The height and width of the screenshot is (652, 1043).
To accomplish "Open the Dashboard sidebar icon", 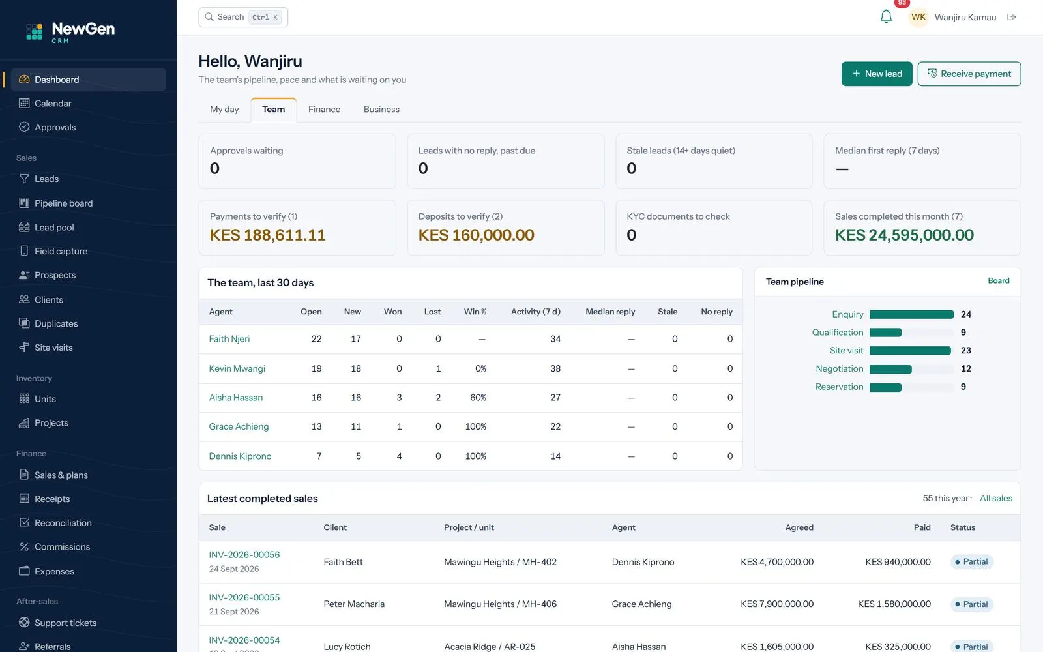I will click(x=24, y=80).
